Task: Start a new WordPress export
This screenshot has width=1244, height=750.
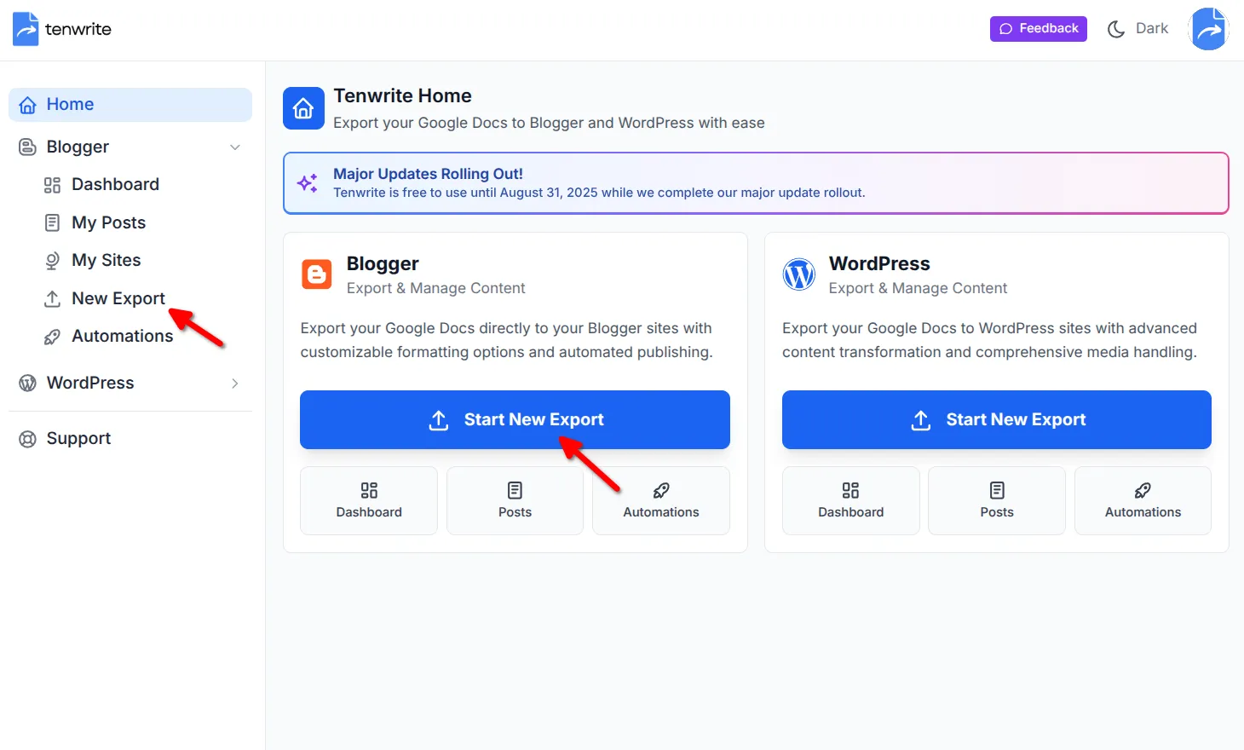Action: click(996, 419)
